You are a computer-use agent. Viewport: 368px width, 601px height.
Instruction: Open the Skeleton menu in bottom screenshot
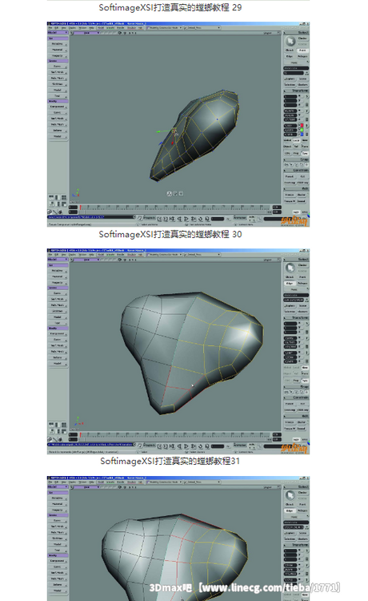(x=58, y=538)
